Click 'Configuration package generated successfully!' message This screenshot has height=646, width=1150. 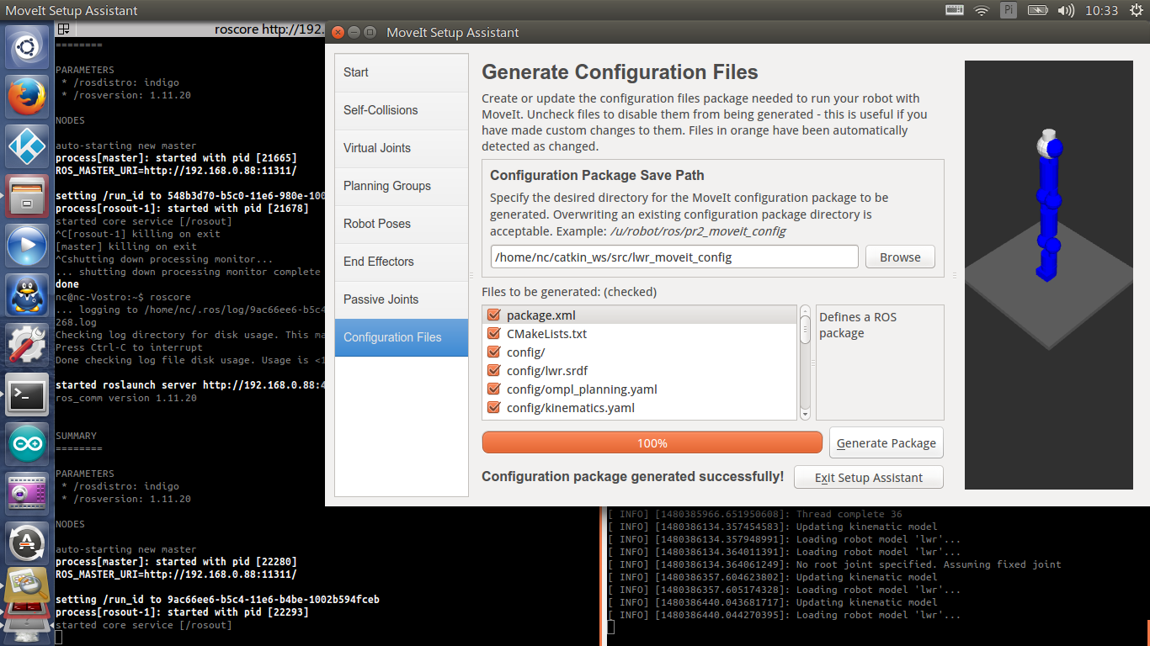[633, 477]
